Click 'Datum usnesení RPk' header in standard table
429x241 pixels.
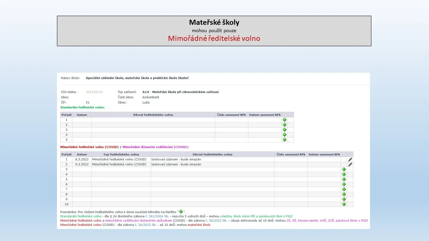(265, 115)
